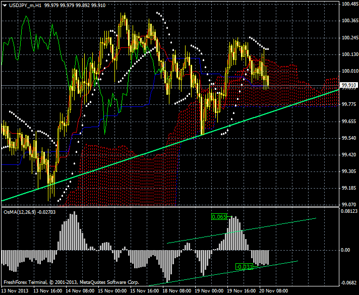Click the -0.031 value label in OsMA
The image size is (359, 295).
click(x=244, y=266)
